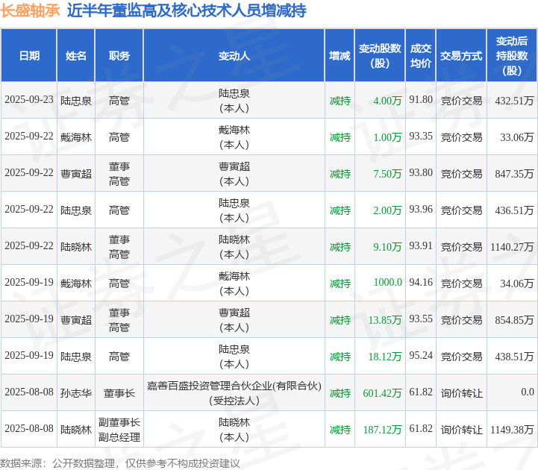Click the holding value 438.51万
The height and width of the screenshot is (470, 538).
pyautogui.click(x=514, y=357)
